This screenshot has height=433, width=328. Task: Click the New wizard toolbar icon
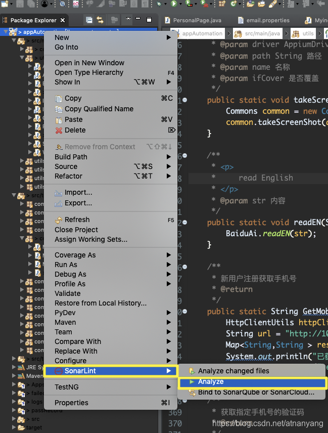(x=5, y=4)
